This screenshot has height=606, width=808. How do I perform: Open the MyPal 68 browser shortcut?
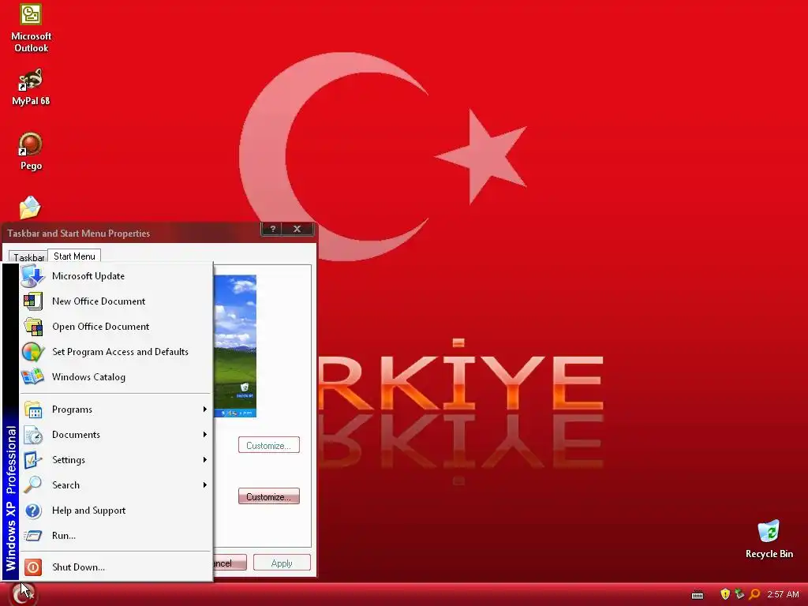pyautogui.click(x=31, y=87)
